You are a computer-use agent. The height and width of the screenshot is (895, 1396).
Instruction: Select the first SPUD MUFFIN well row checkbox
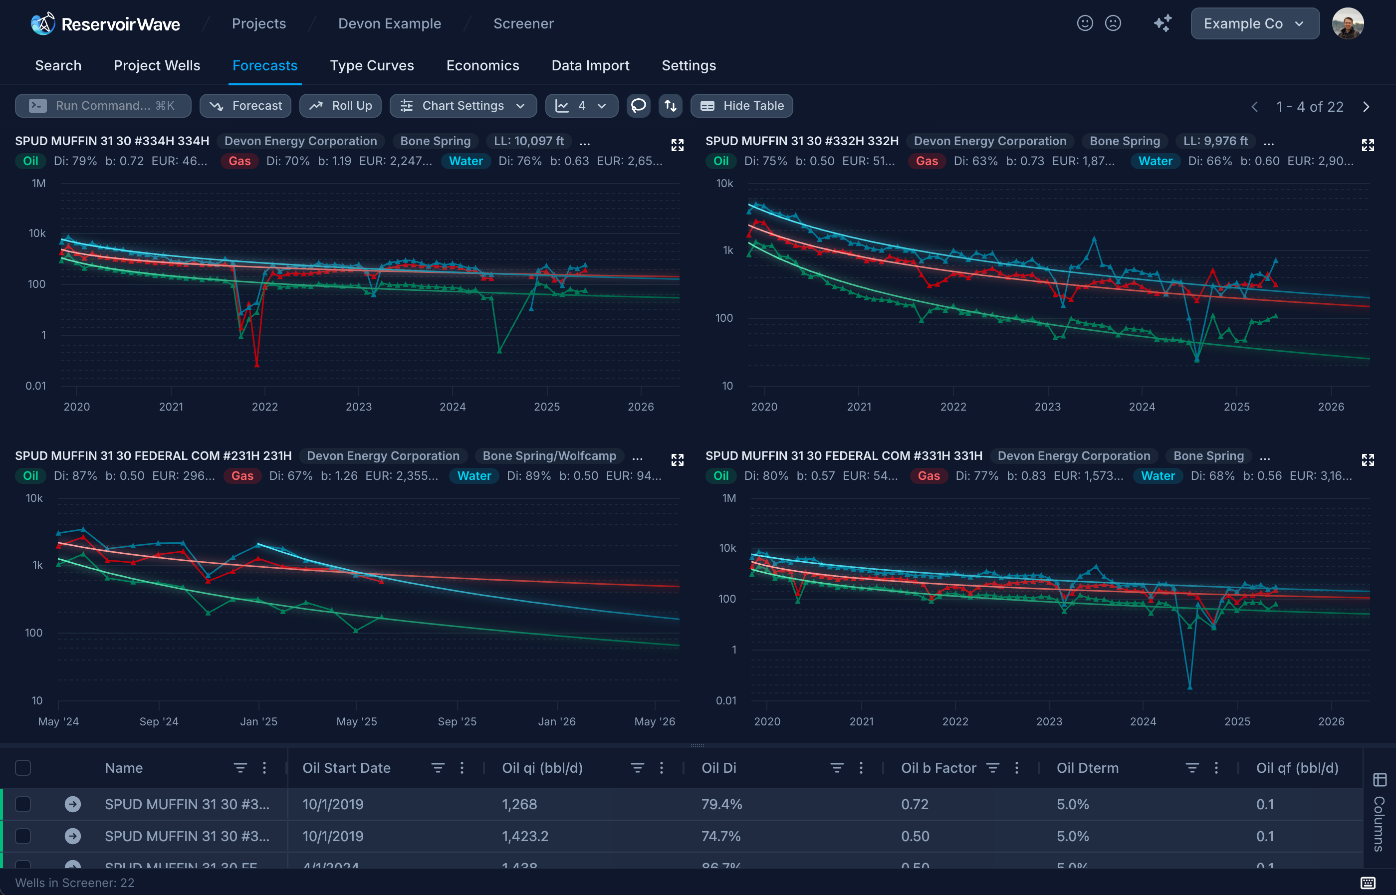pos(23,804)
